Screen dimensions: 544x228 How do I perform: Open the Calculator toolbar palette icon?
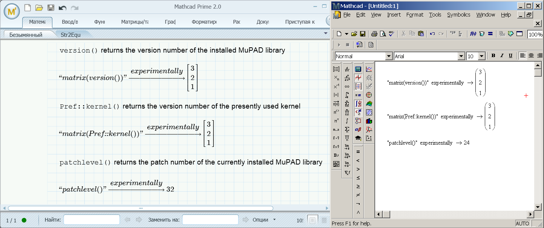tap(358, 69)
